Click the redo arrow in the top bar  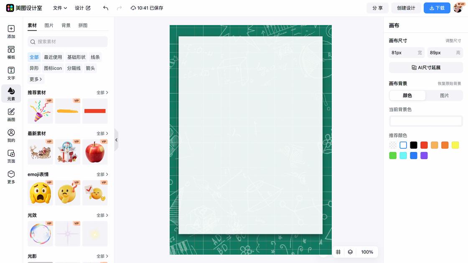pos(119,8)
